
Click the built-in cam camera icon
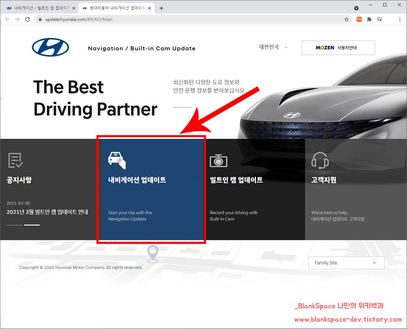(218, 161)
